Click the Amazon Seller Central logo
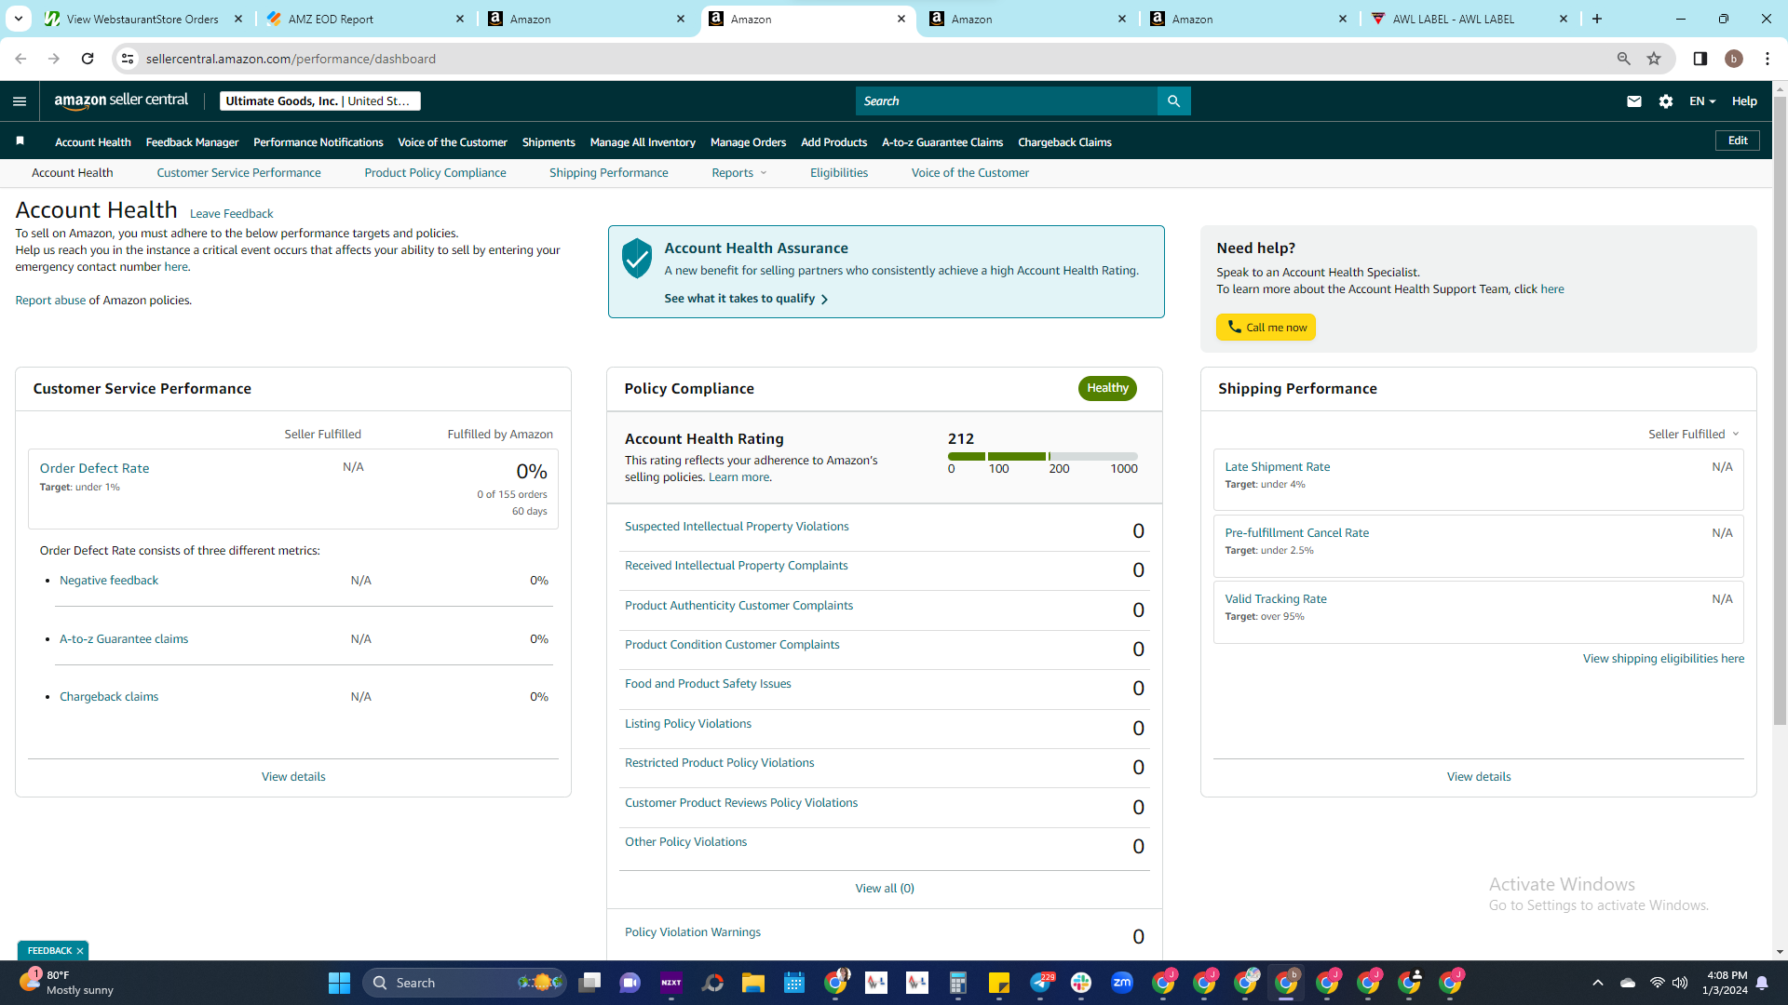The height and width of the screenshot is (1005, 1788). (x=121, y=100)
